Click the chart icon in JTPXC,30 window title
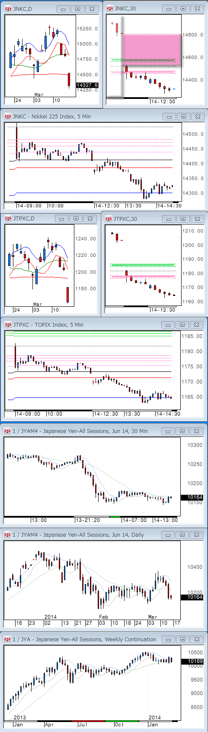The height and width of the screenshot is (732, 208). (x=109, y=218)
